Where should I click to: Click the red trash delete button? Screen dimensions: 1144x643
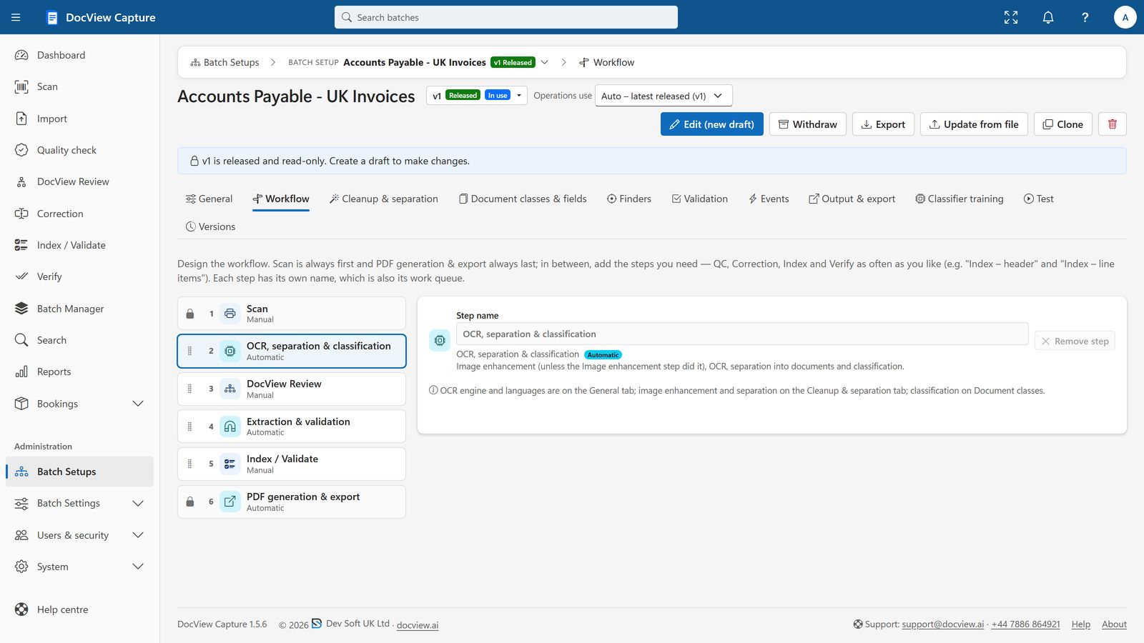pyautogui.click(x=1113, y=124)
